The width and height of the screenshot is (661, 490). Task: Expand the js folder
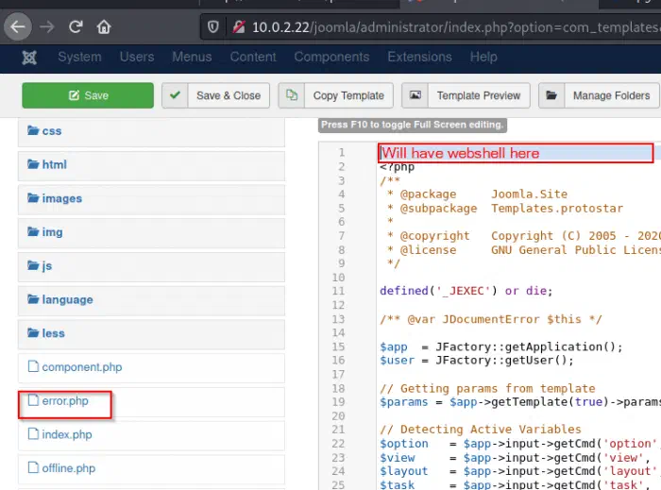tap(151, 266)
